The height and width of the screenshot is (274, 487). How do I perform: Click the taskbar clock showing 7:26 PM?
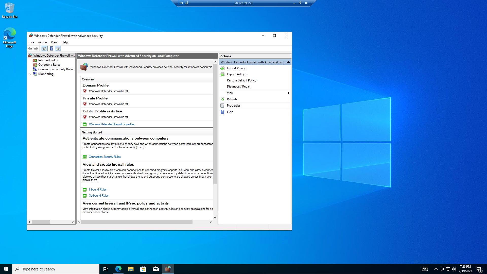coord(465,269)
